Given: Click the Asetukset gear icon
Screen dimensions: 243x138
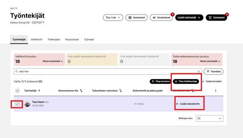Looking at the screenshot, I should pyautogui.click(x=130, y=18).
